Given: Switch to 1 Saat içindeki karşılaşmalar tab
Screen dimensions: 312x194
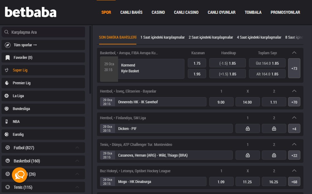Looking at the screenshot, I should click(x=162, y=37).
